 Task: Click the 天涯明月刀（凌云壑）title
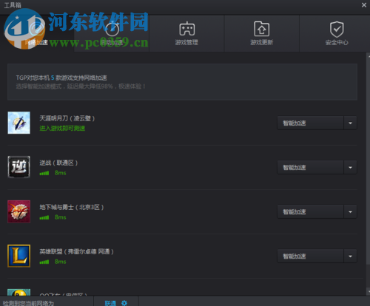pos(67,118)
